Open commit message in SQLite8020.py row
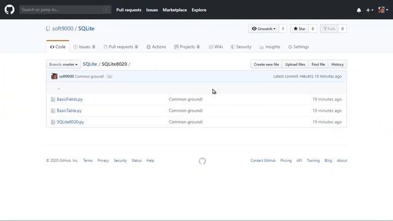Viewport: 393px width, 221px height. point(185,122)
